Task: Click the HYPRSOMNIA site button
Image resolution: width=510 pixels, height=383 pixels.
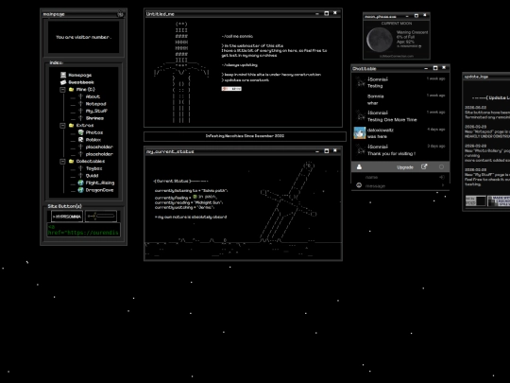Action: (67, 217)
